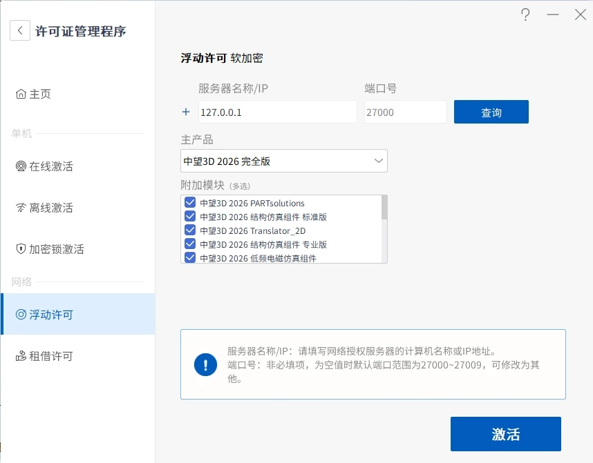
Task: Open the help question mark icon
Action: (x=525, y=14)
